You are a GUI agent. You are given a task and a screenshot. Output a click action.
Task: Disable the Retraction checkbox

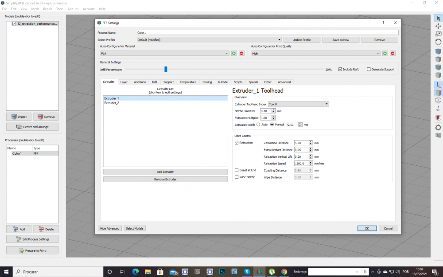click(x=237, y=143)
